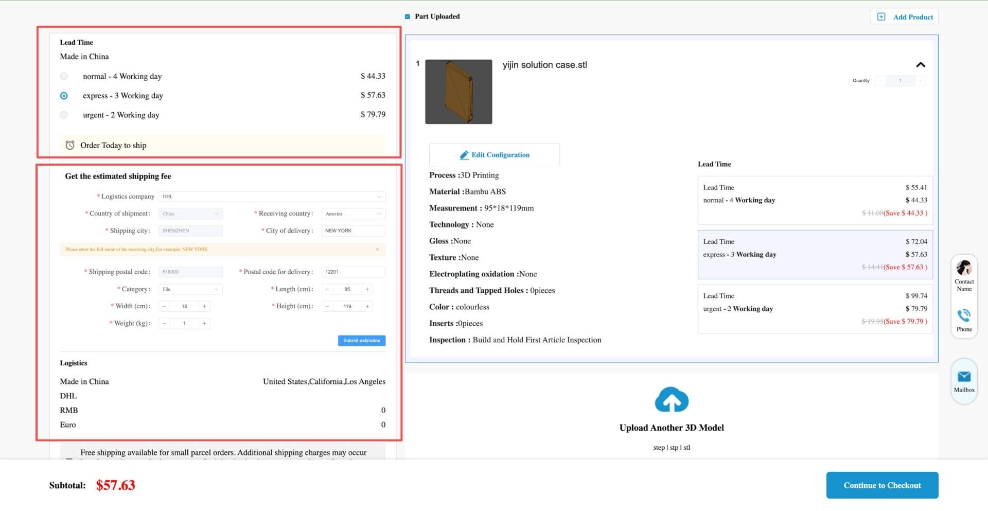Click the Submit estimates button

click(361, 341)
